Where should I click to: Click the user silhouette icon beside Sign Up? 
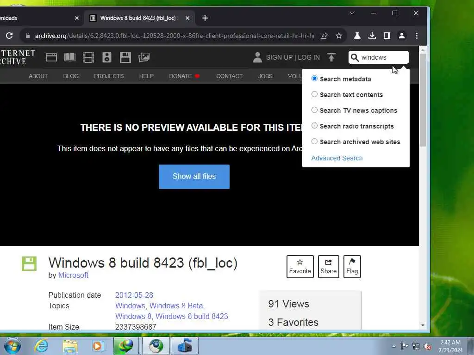257,57
